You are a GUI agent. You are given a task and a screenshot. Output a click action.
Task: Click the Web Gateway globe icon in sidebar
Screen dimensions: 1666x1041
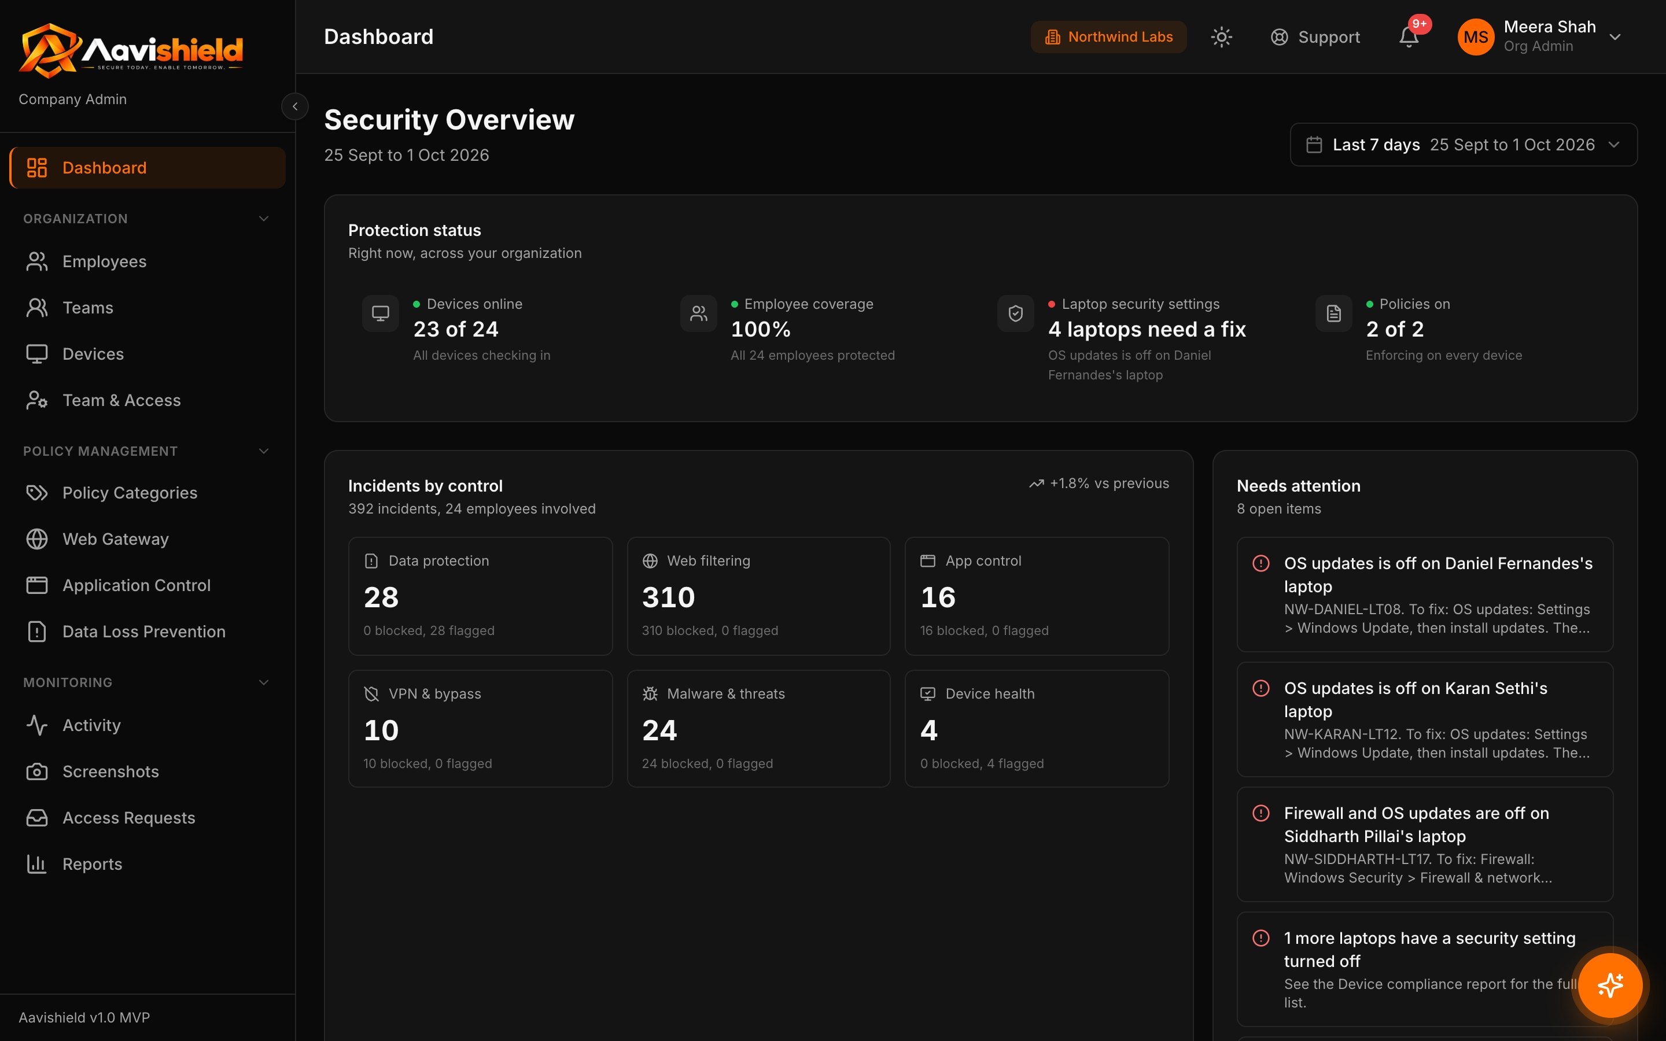[36, 539]
